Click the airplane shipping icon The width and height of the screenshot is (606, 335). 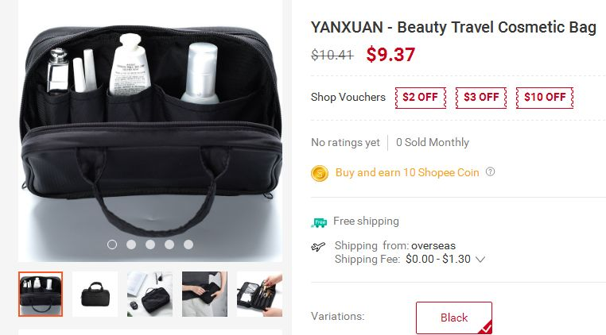pyautogui.click(x=318, y=247)
